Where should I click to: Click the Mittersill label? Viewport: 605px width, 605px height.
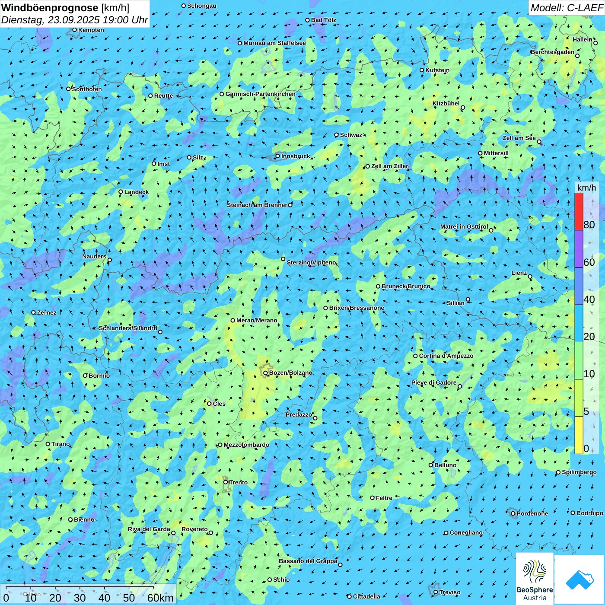pyautogui.click(x=496, y=153)
